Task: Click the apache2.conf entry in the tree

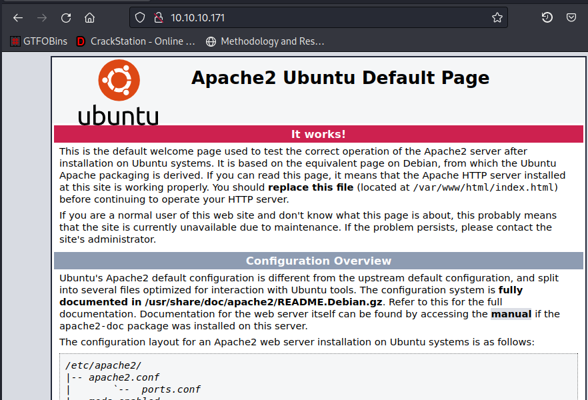Action: pyautogui.click(x=124, y=377)
